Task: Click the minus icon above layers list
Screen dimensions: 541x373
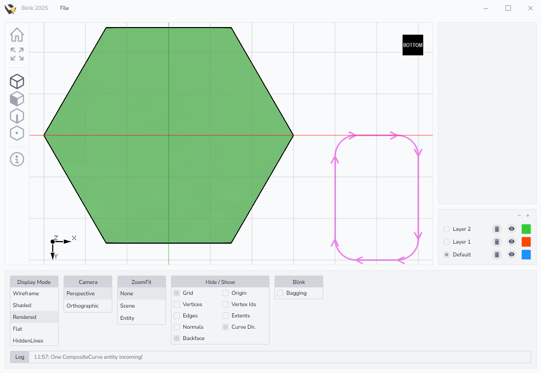Action: [x=519, y=216]
